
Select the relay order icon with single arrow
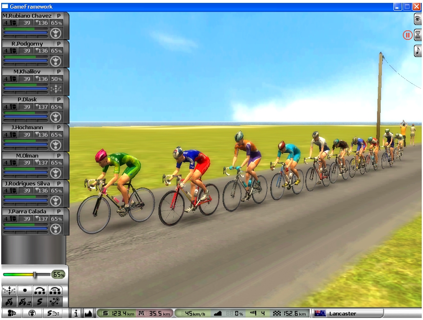[x=40, y=290]
